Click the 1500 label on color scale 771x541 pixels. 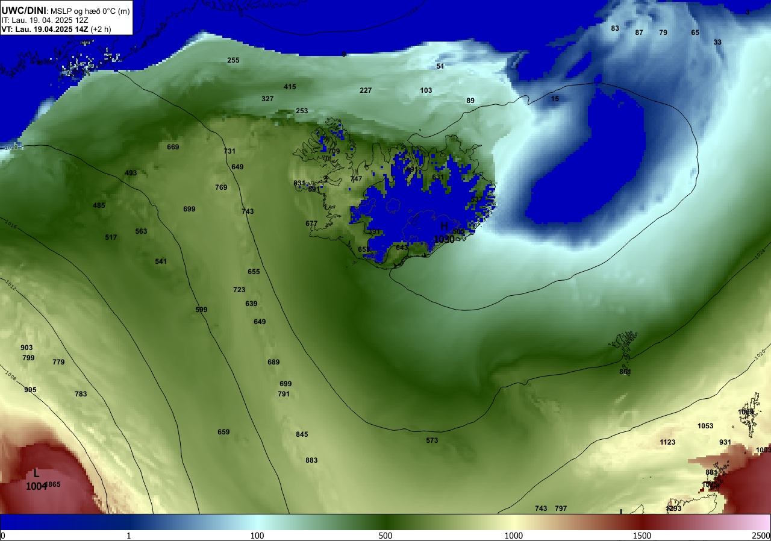tap(642, 536)
